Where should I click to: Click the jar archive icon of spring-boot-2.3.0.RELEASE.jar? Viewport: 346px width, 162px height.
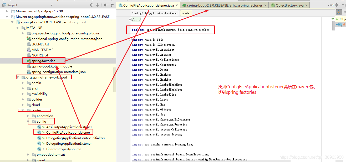coord(18,22)
